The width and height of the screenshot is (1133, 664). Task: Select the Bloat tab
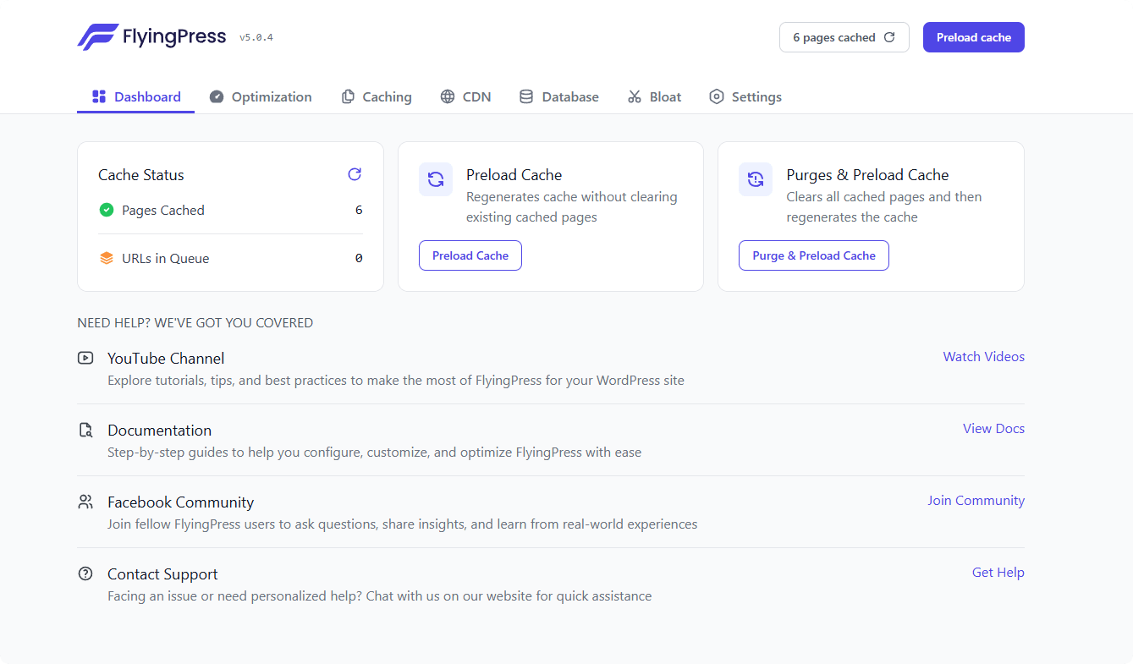pos(654,96)
